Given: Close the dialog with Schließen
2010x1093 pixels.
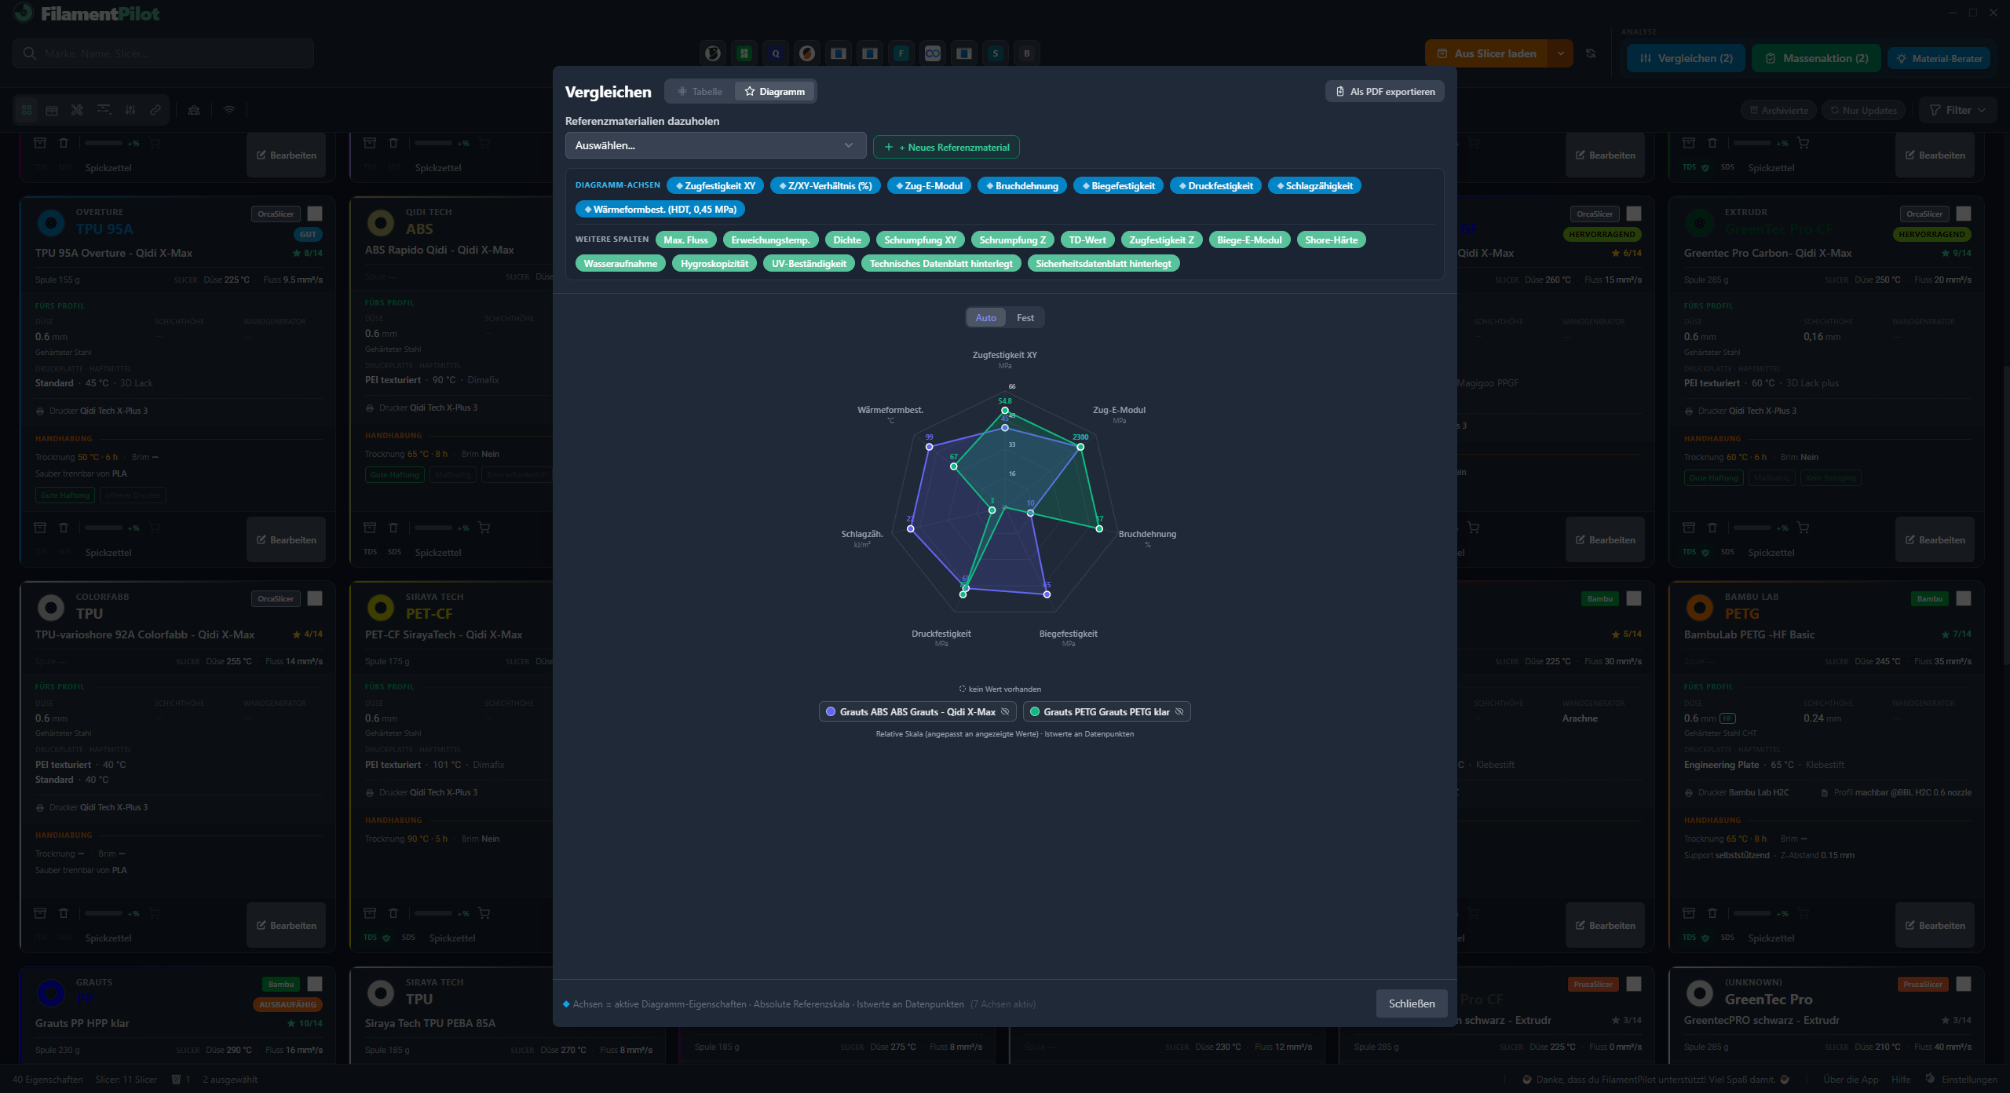Looking at the screenshot, I should tap(1411, 1003).
